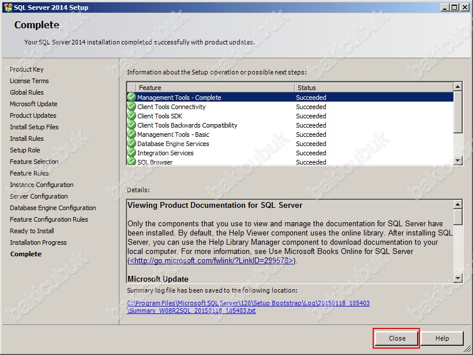Select Setup Role step in sidebar
This screenshot has width=473, height=355.
pos(25,150)
